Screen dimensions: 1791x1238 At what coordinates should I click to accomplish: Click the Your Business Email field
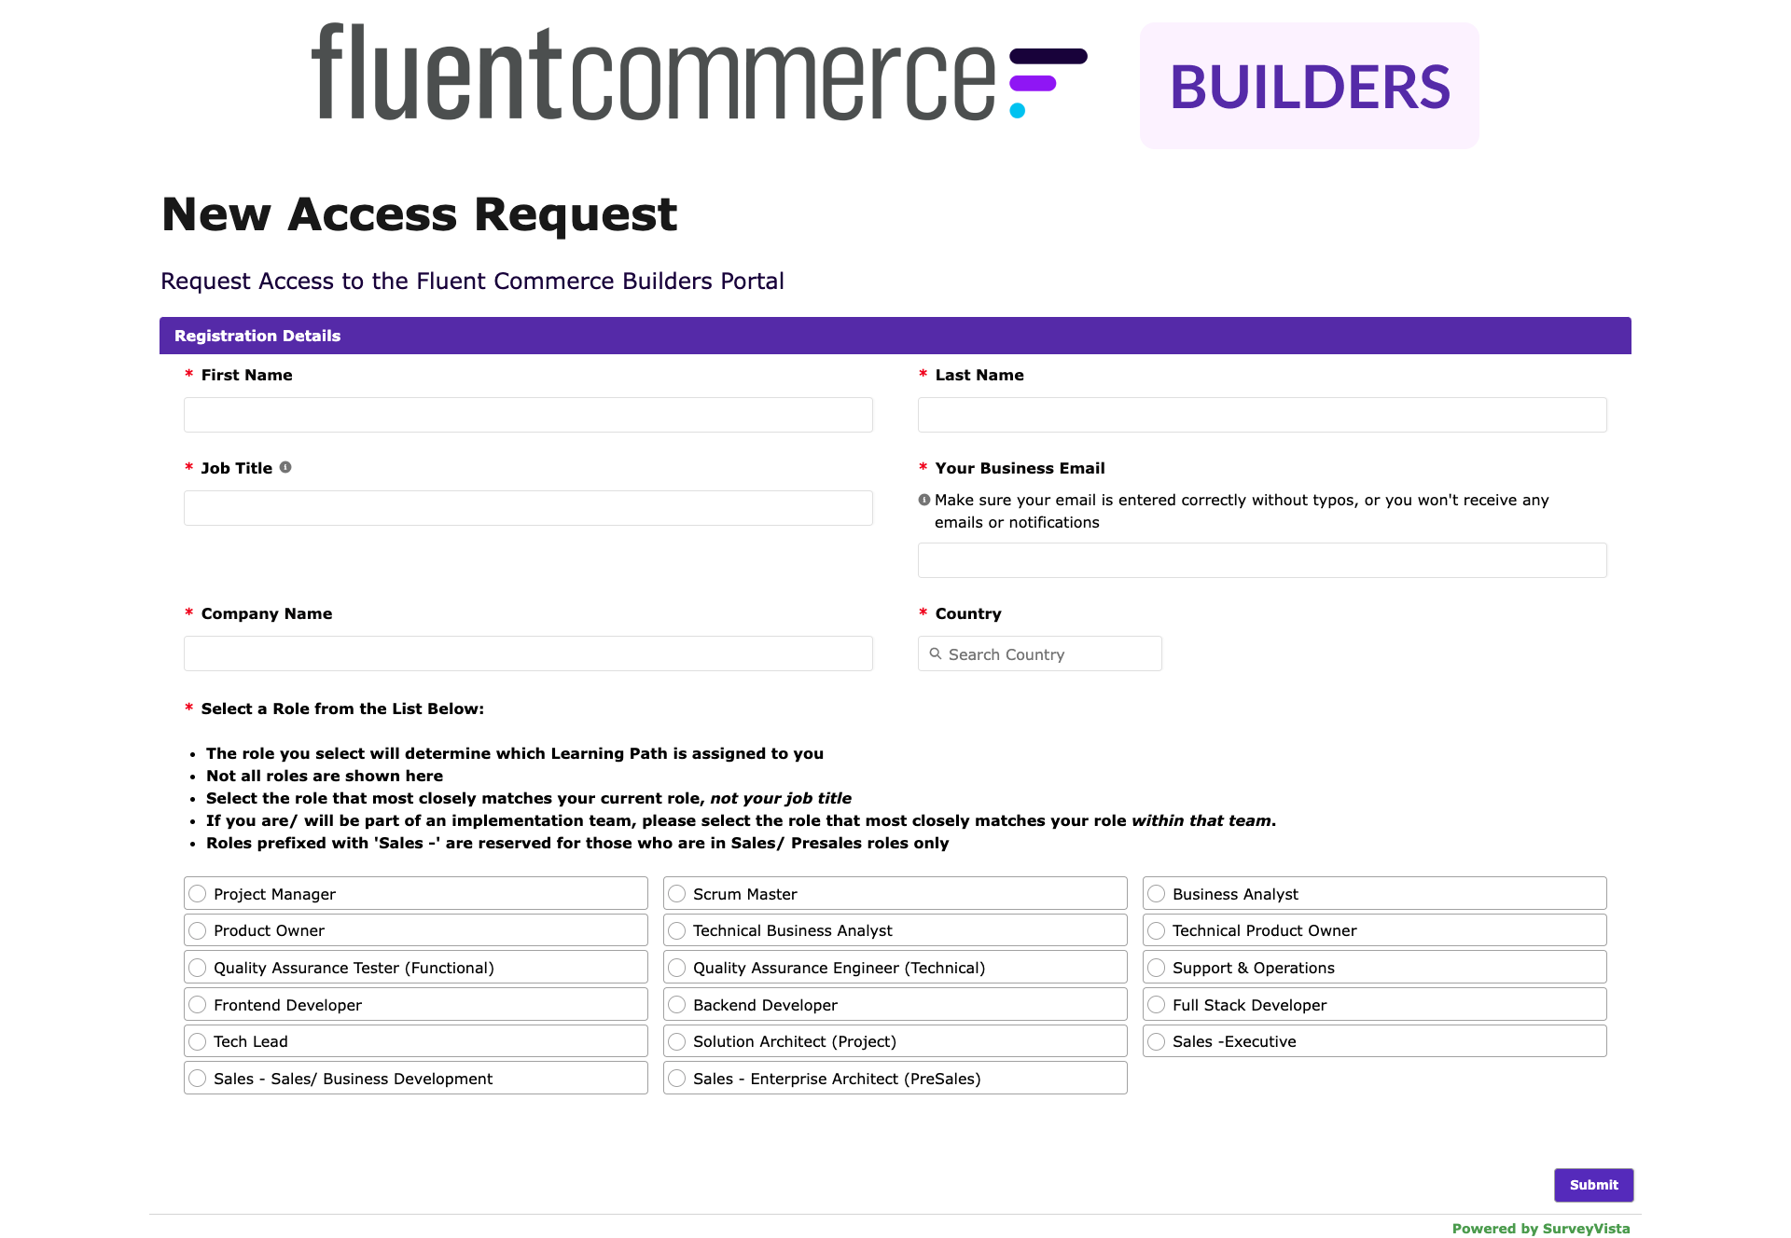pyautogui.click(x=1261, y=559)
